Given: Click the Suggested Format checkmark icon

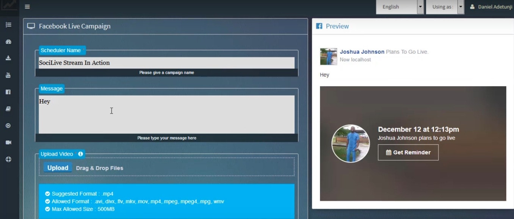Looking at the screenshot, I should 47,194.
